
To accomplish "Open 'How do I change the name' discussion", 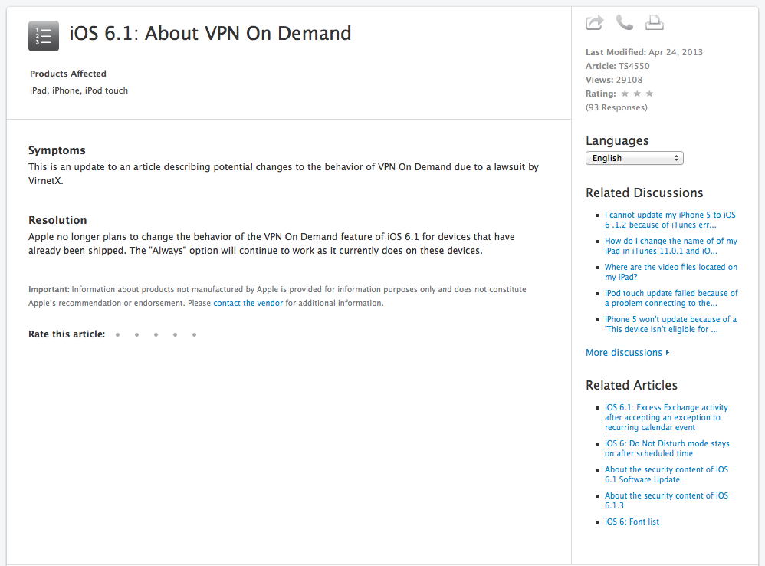I will pyautogui.click(x=670, y=246).
